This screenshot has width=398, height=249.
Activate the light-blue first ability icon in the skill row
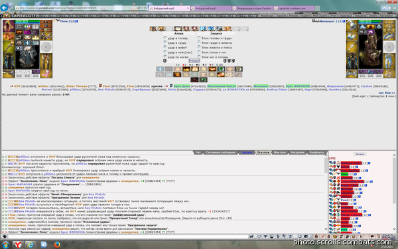pos(160,69)
